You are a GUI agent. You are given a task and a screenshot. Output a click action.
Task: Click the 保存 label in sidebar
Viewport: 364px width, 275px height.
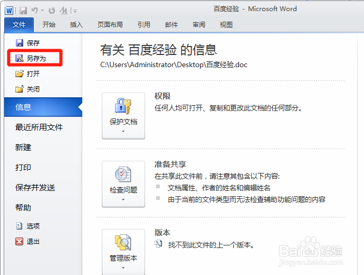(x=33, y=43)
